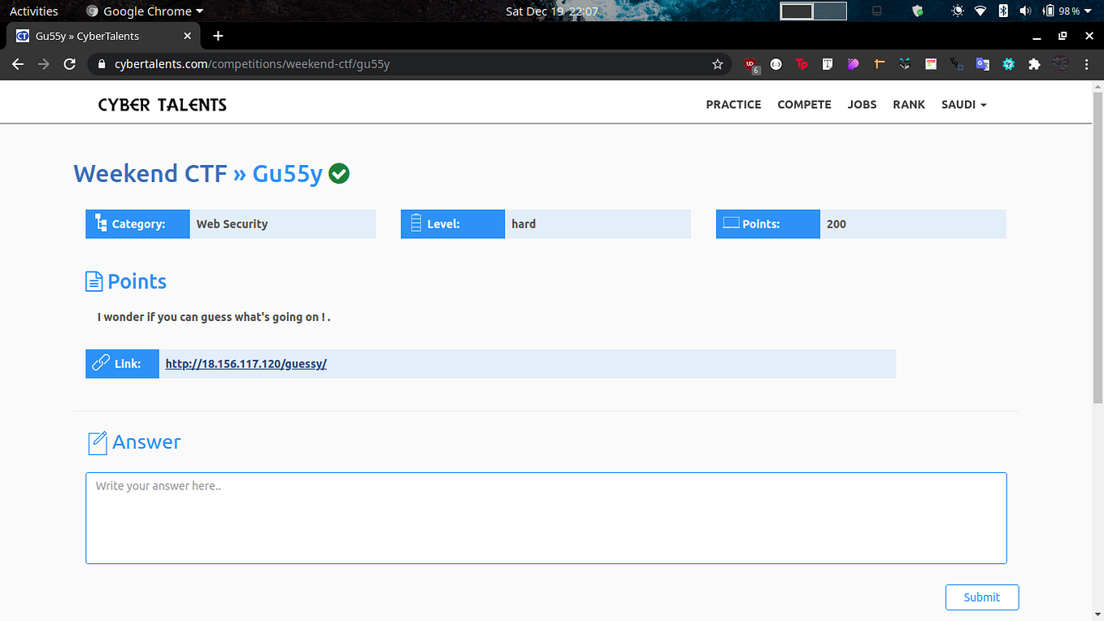Click the challenge description text
Image resolution: width=1104 pixels, height=621 pixels.
214,317
